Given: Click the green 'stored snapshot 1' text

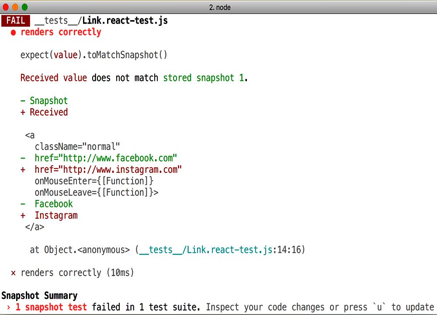Looking at the screenshot, I should (x=204, y=78).
